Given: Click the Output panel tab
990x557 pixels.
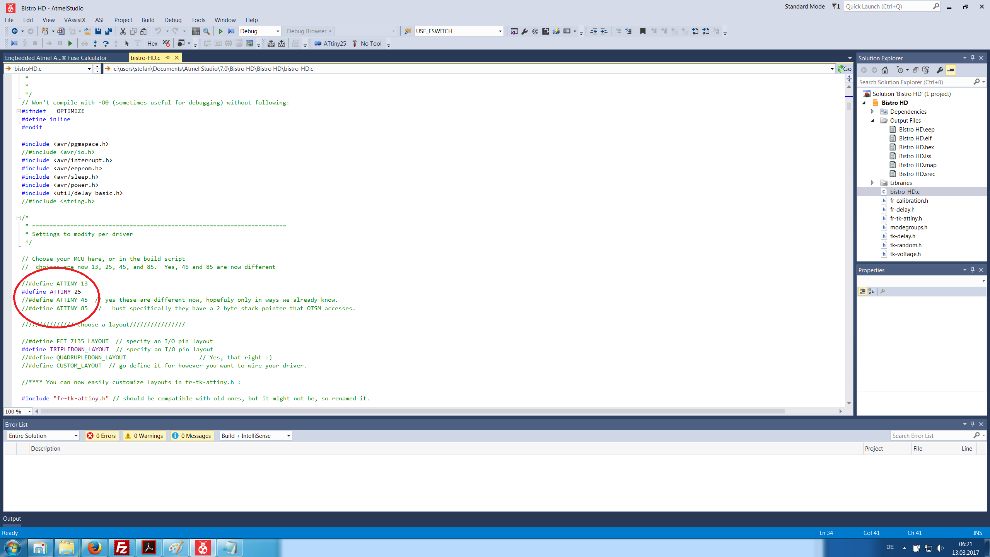Looking at the screenshot, I should (x=12, y=519).
